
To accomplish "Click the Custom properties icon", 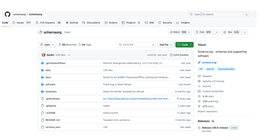I will [x=199, y=91].
